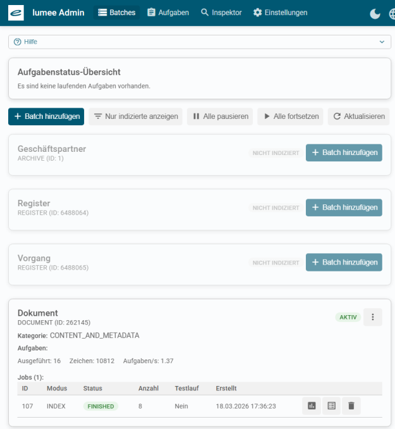Click the question mark Hilfe icon
The width and height of the screenshot is (395, 429).
pos(18,42)
